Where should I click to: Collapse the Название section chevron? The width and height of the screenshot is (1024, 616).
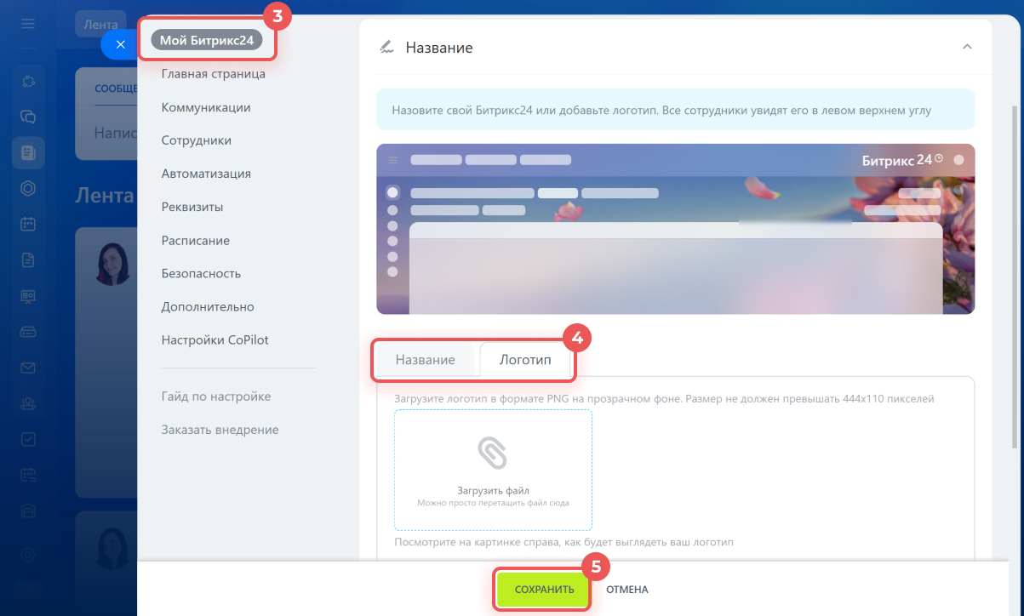point(967,47)
